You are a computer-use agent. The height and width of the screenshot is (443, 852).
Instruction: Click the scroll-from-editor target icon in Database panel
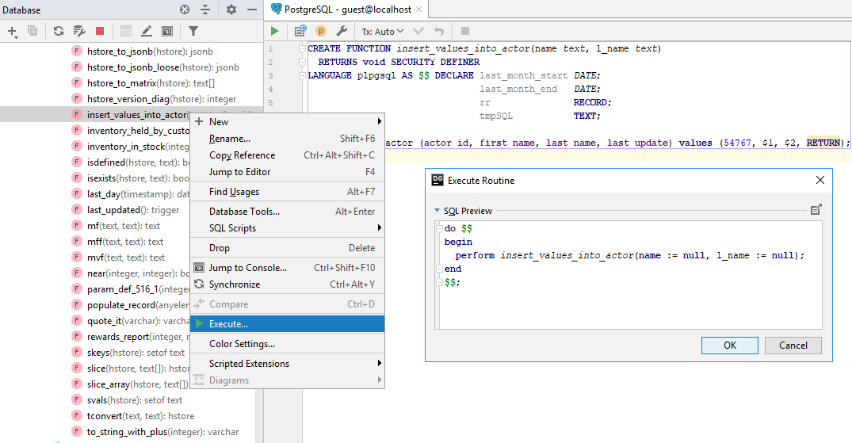click(x=185, y=10)
